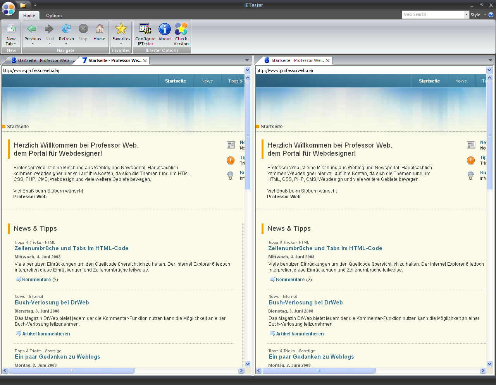Open 'Zeilenumbrüche und Tabs im HTML-Code' in the IE7 pane
This screenshot has height=385, width=496.
tap(71, 248)
